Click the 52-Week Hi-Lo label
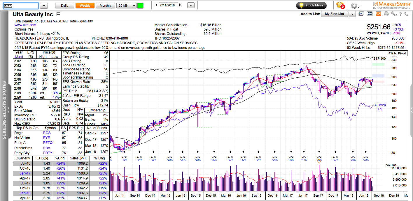This screenshot has height=201, width=413. pyautogui.click(x=358, y=48)
